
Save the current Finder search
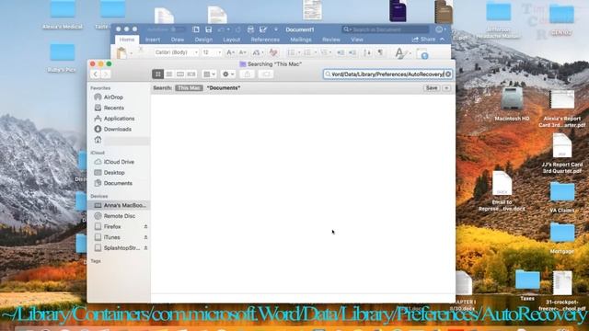tap(432, 88)
